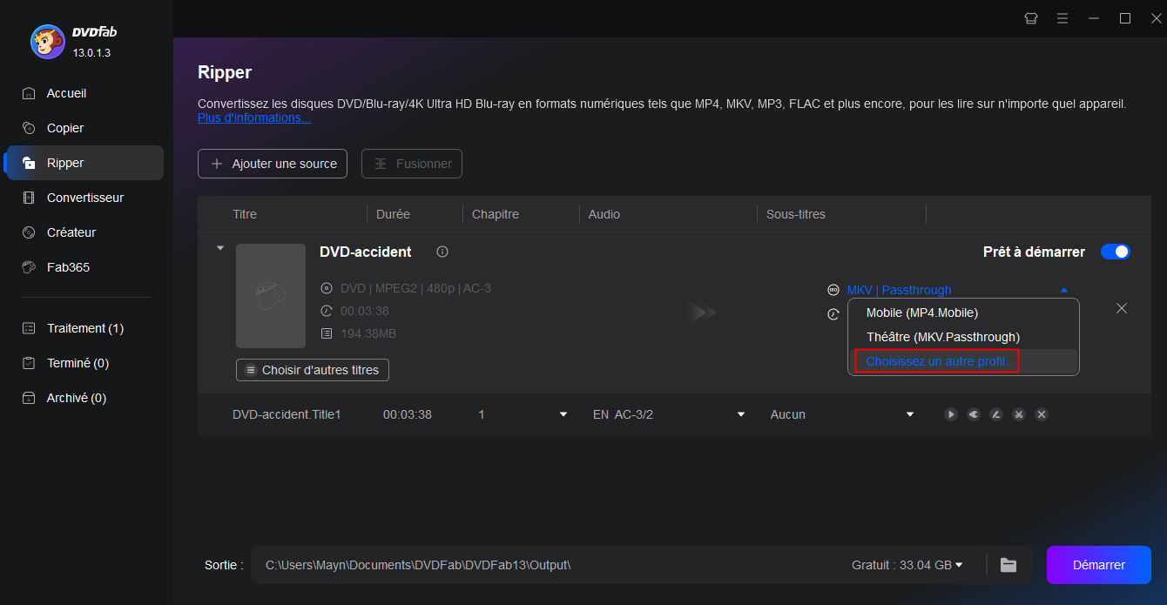Viewport: 1167px width, 605px height.
Task: Click the Accueil house icon
Action: pos(29,93)
